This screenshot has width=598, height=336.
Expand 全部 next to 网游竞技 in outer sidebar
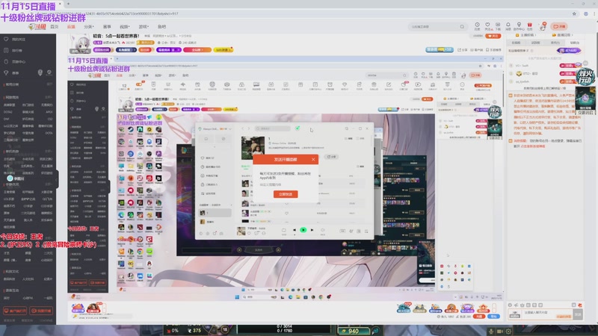(49, 97)
